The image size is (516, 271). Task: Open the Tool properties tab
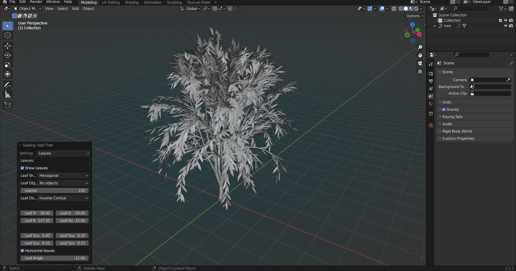tap(431, 64)
